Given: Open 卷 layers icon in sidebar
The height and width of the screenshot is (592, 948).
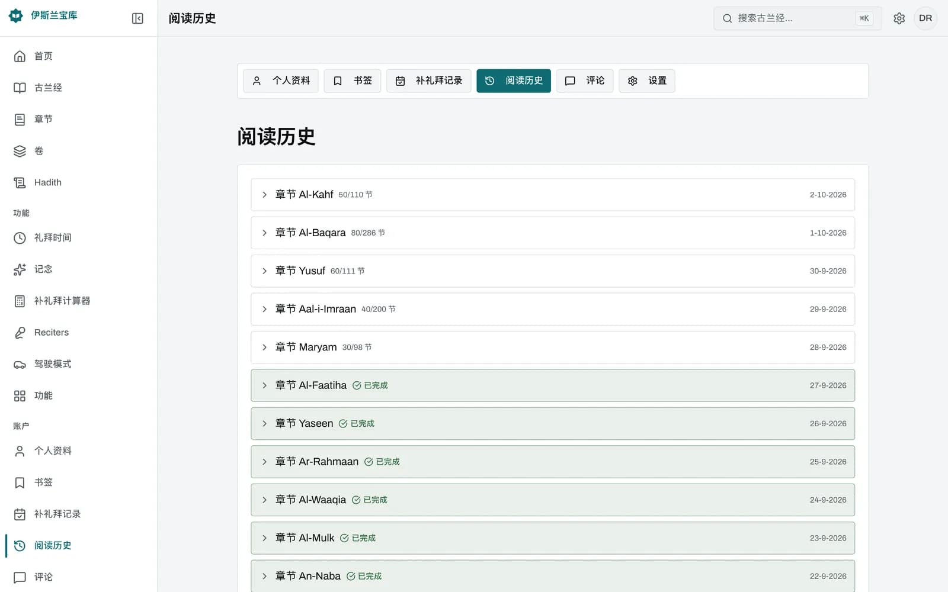Looking at the screenshot, I should click(x=20, y=151).
